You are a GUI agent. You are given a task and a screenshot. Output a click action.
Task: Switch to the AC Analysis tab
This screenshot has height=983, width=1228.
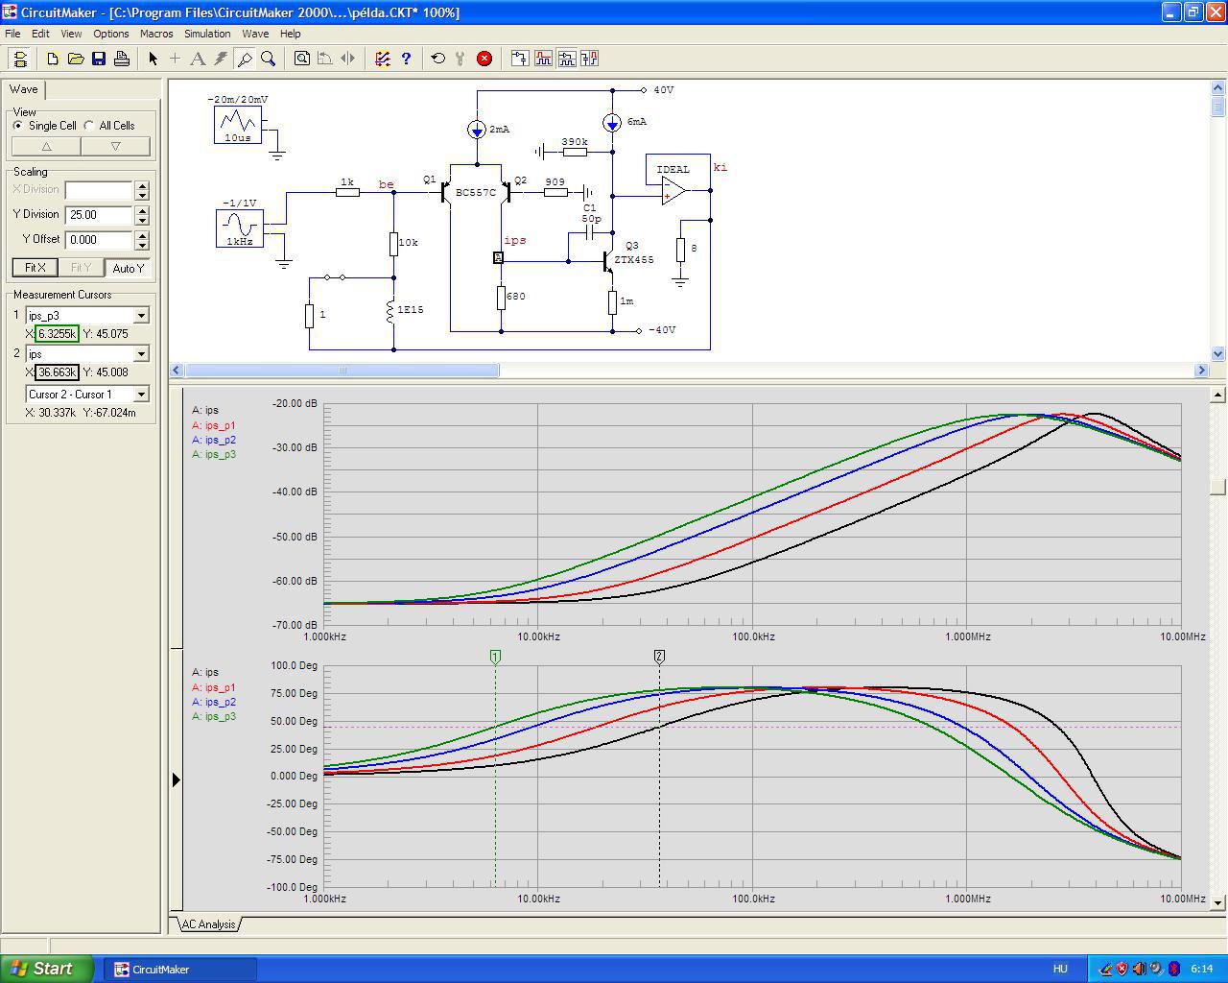(x=208, y=924)
